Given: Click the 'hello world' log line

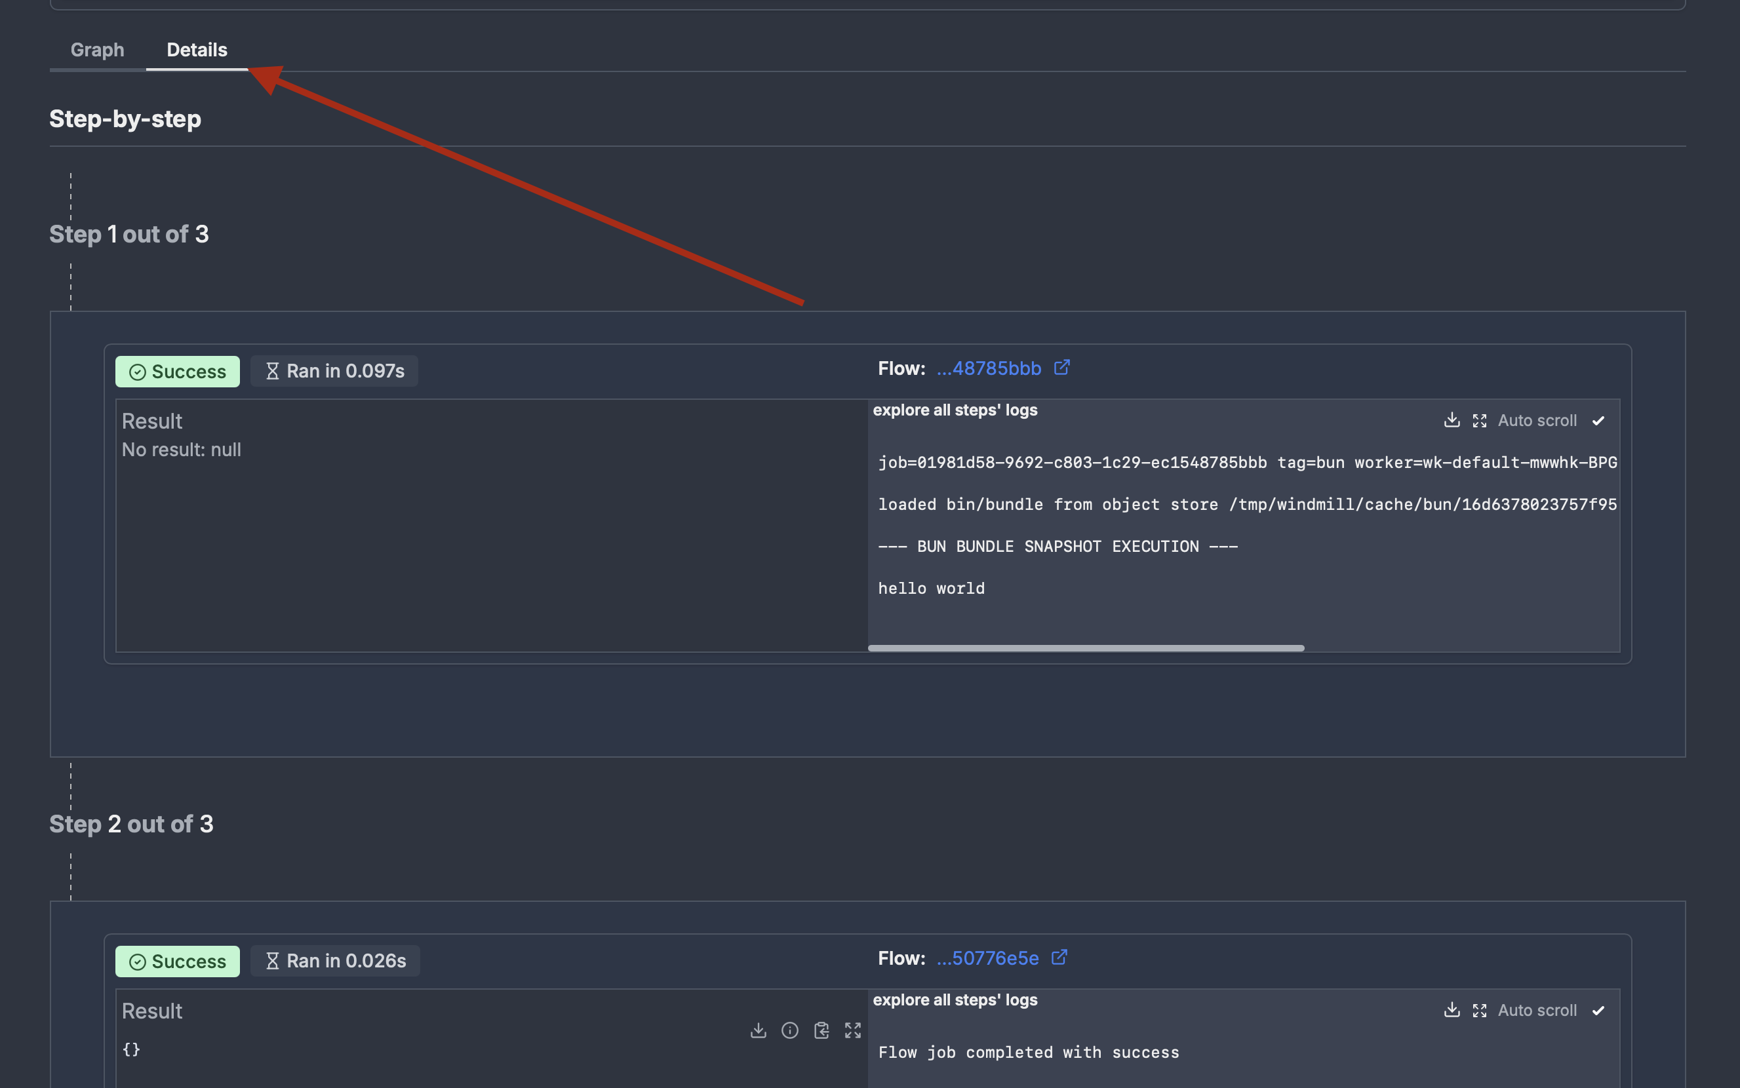Looking at the screenshot, I should (931, 589).
